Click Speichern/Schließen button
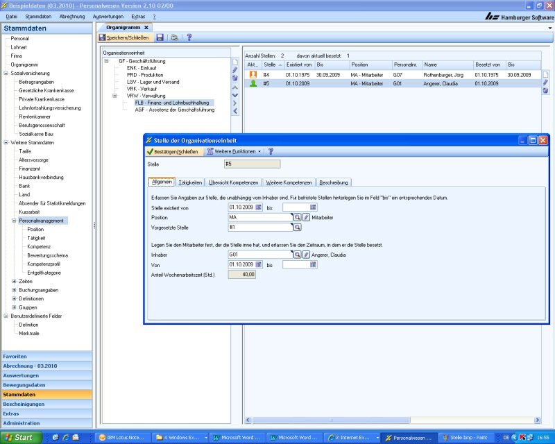This screenshot has height=444, width=555. point(124,37)
